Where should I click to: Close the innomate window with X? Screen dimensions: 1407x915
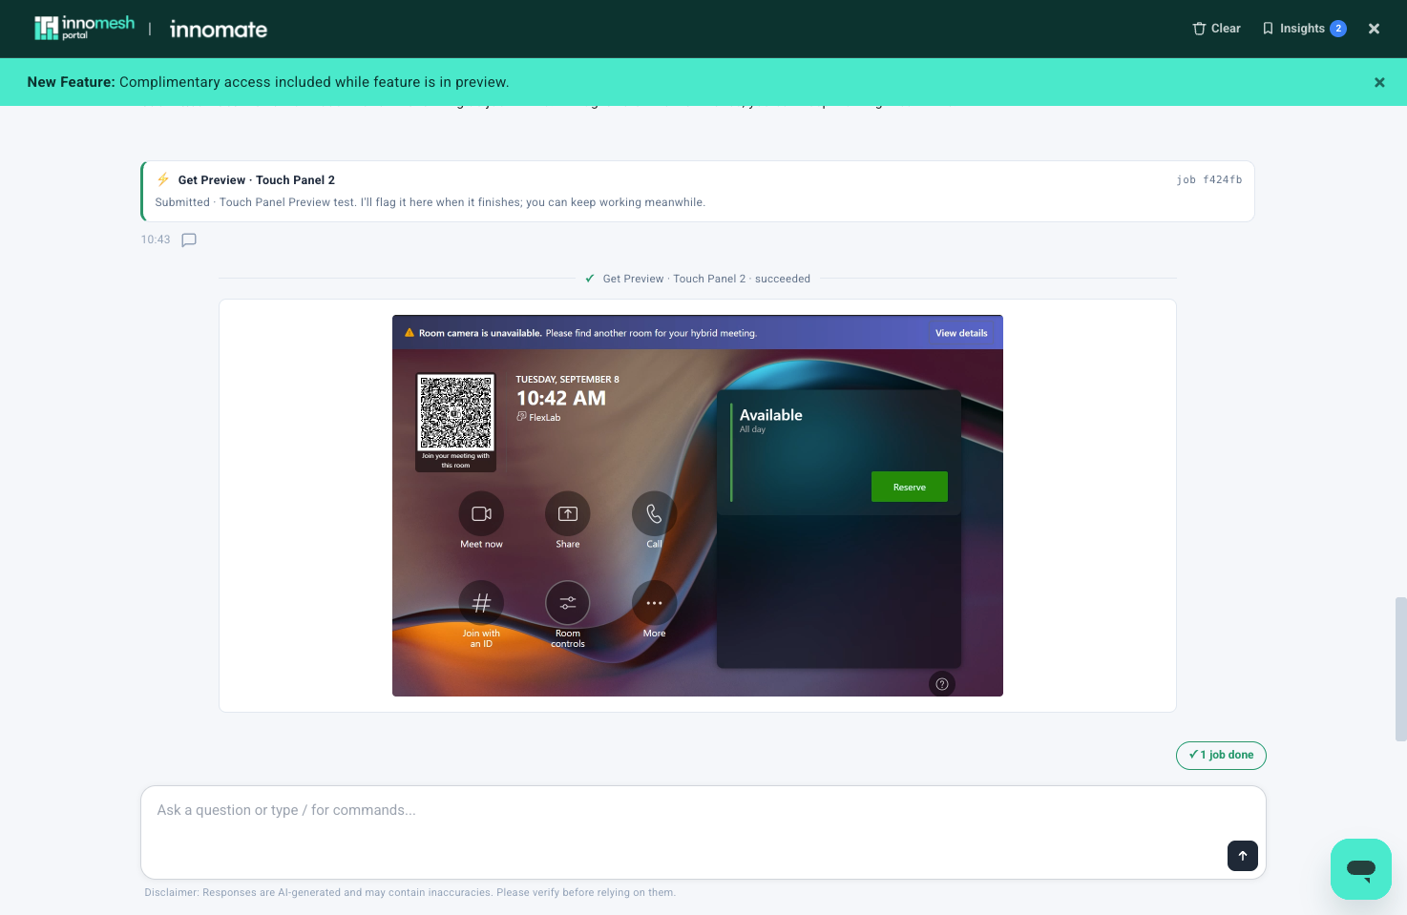coord(1374,29)
